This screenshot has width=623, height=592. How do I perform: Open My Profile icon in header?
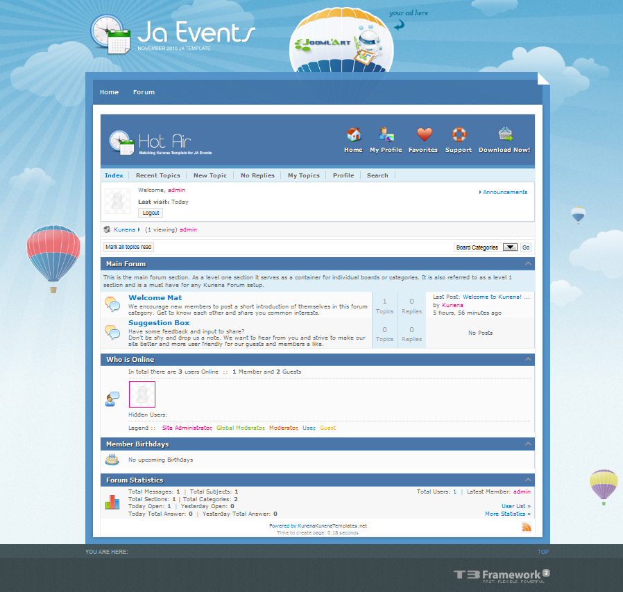point(386,134)
